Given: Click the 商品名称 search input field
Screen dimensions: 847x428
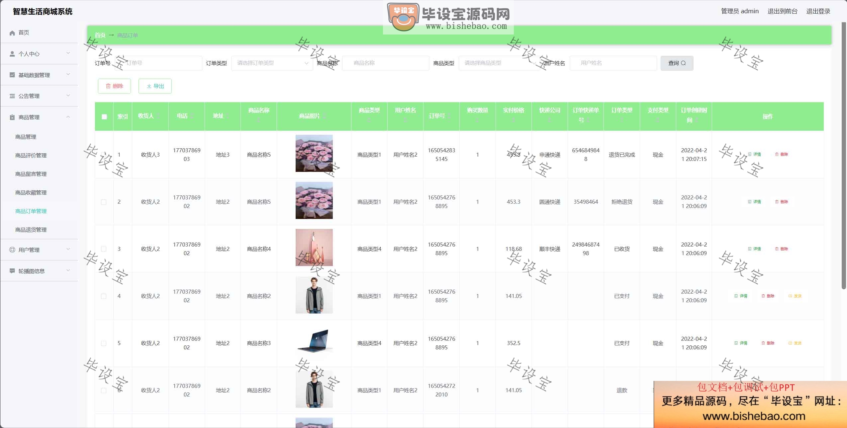Looking at the screenshot, I should coord(386,63).
